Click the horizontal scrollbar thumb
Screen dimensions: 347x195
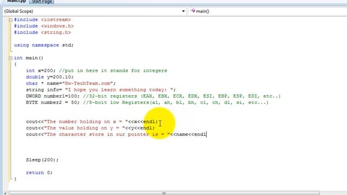[x=164, y=193]
